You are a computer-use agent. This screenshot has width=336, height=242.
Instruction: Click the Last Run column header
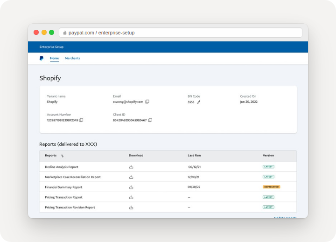pyautogui.click(x=194, y=155)
